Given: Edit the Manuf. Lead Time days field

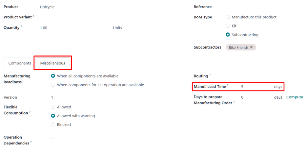Looking at the screenshot, I should (x=256, y=87).
